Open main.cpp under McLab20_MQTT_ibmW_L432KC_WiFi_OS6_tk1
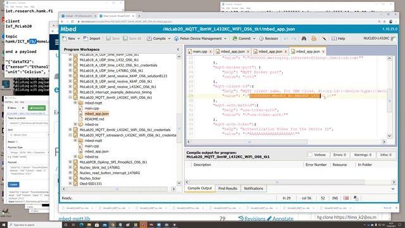Image resolution: width=405 pixels, height=228 pixels. point(92,108)
